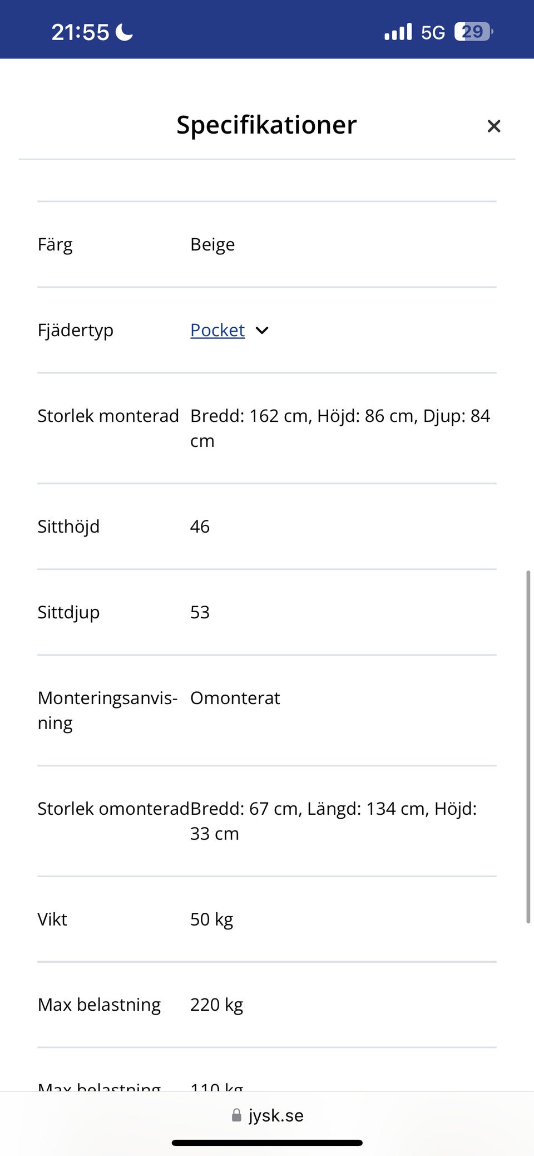The height and width of the screenshot is (1156, 534).
Task: Expand the Fjädertyp chevron arrow
Action: point(262,331)
